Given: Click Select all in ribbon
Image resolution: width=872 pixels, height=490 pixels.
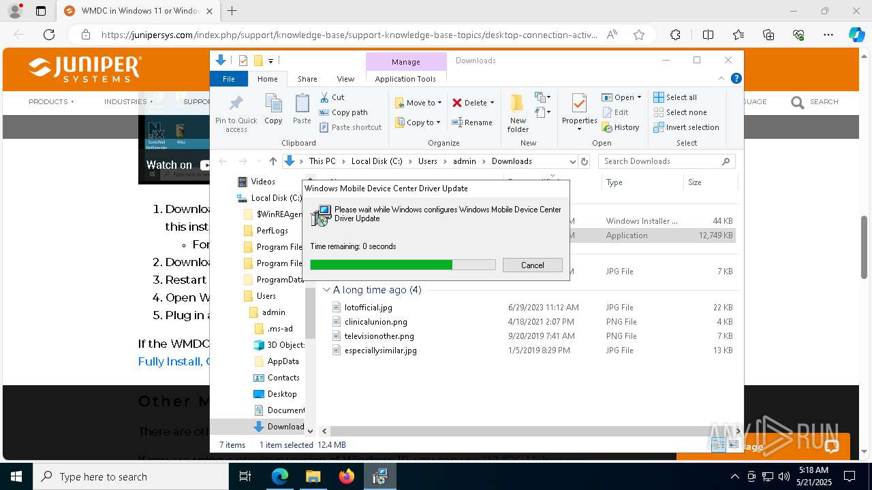Looking at the screenshot, I should pos(675,97).
